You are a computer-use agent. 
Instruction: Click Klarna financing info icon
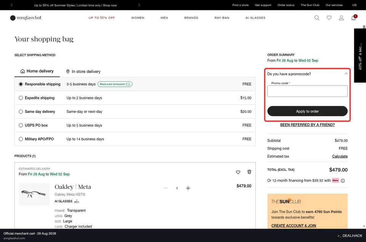343,181
